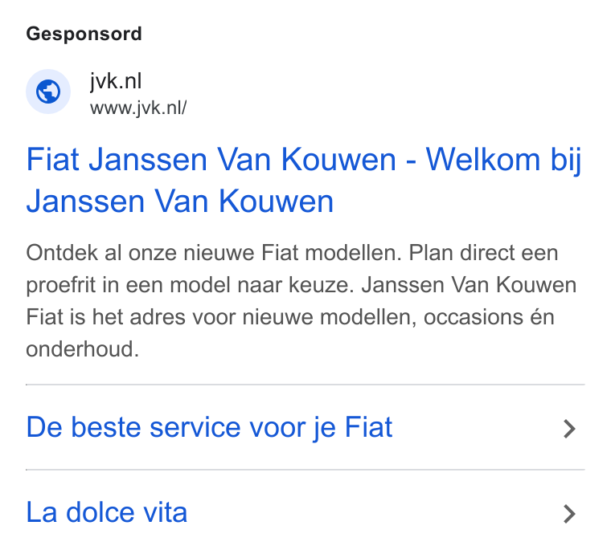Expand the arrow beside La dolce vita

[569, 514]
